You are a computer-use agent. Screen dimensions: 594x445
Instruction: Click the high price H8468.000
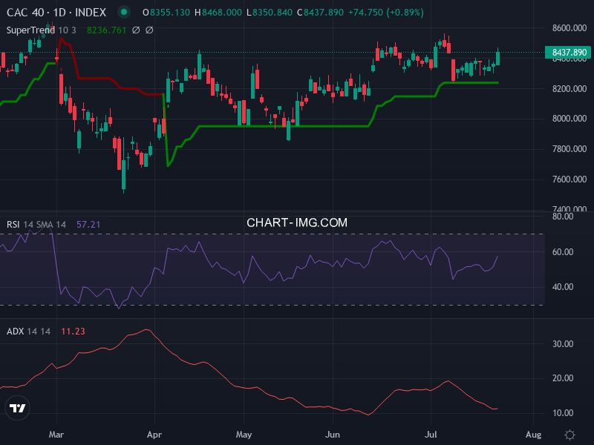(x=218, y=13)
